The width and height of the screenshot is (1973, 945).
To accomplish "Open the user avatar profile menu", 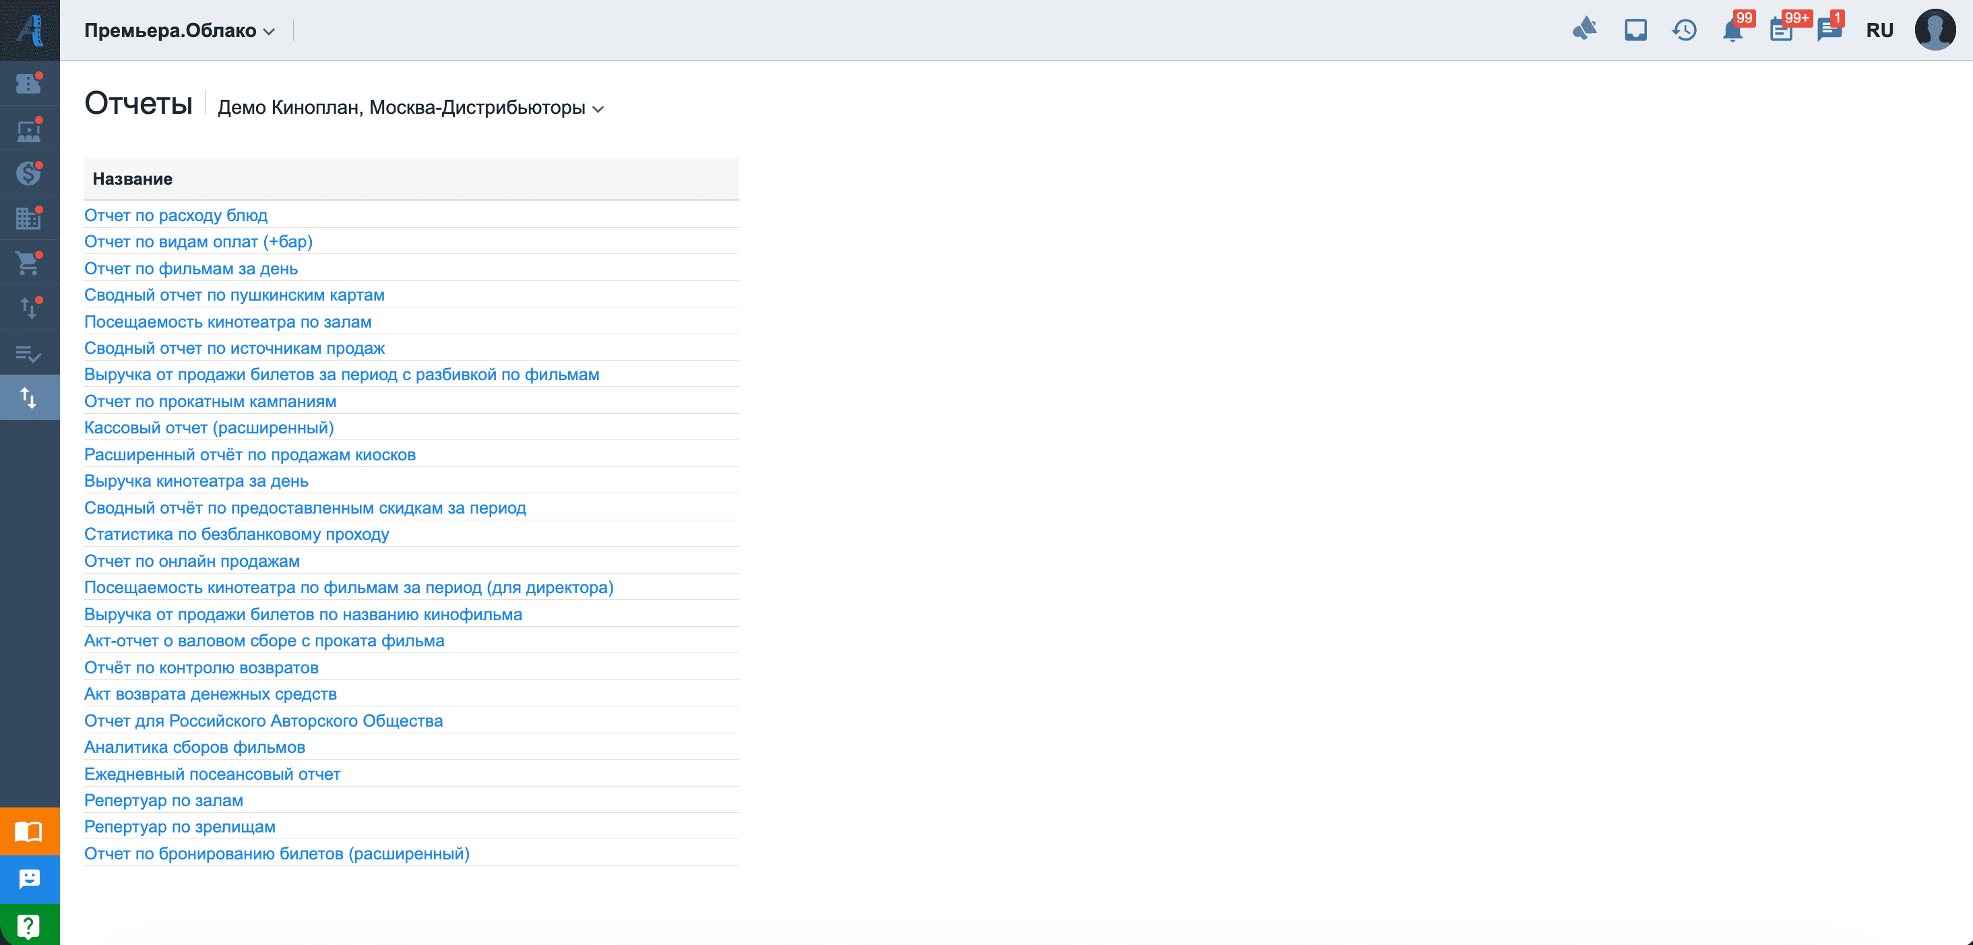I will (1935, 30).
